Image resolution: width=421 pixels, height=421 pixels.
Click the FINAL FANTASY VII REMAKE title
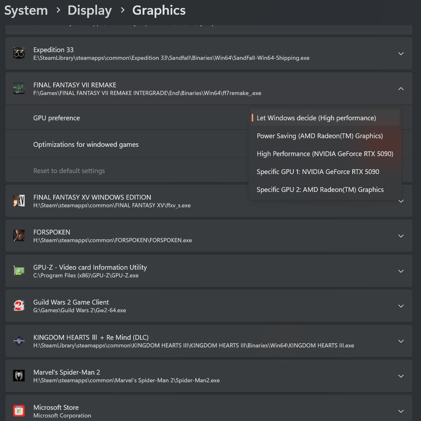tap(75, 85)
